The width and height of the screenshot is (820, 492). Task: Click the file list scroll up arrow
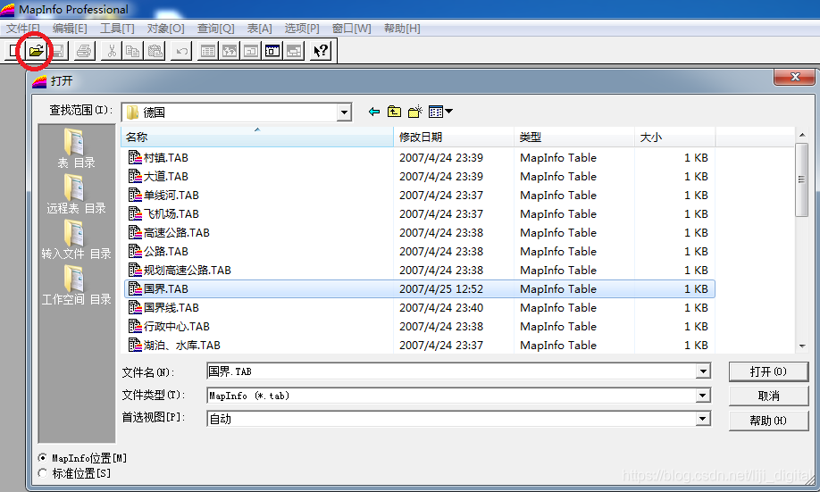[x=802, y=135]
